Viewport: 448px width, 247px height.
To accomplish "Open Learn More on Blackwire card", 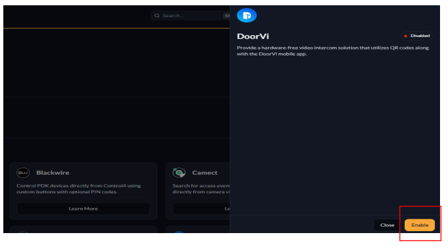I will tap(83, 209).
